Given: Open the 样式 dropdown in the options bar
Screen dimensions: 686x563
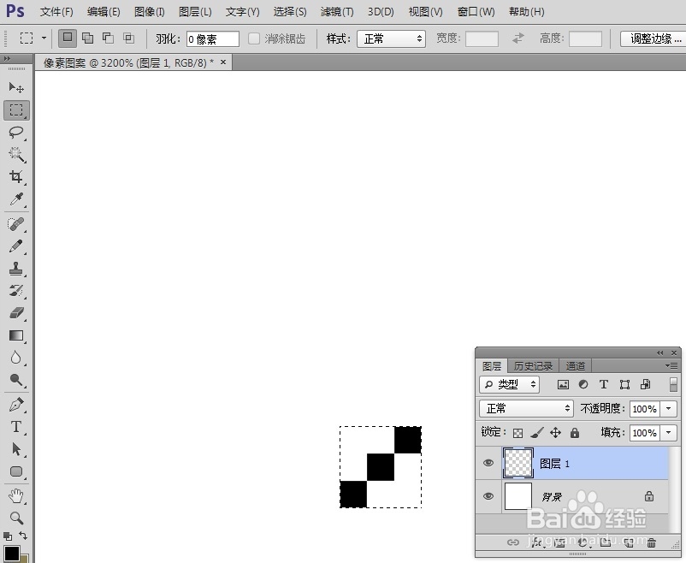Looking at the screenshot, I should coord(391,39).
